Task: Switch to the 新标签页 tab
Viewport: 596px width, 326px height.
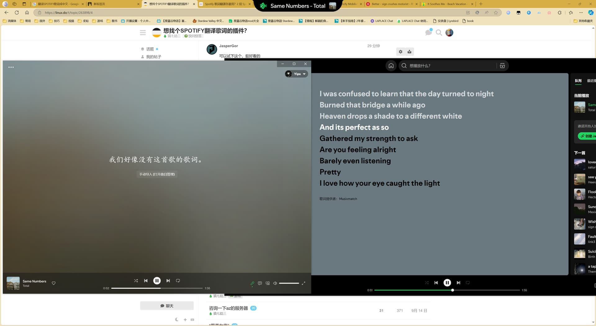Action: [113, 4]
